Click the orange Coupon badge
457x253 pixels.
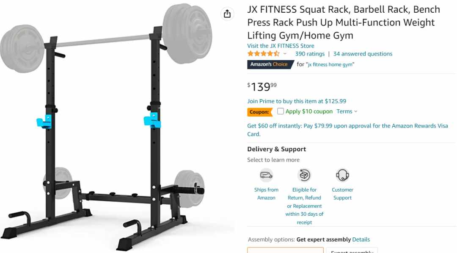260,112
